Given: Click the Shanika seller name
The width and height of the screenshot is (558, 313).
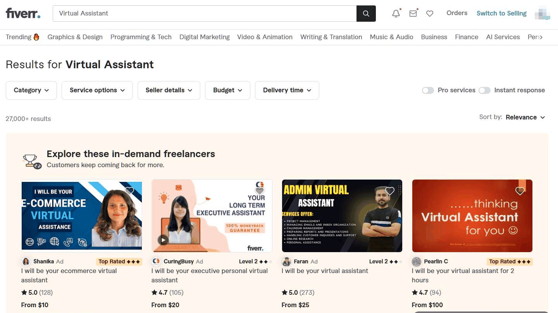Looking at the screenshot, I should (x=44, y=262).
